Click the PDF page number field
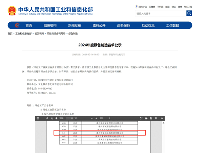Screen dimensions: 203x153 70,118
